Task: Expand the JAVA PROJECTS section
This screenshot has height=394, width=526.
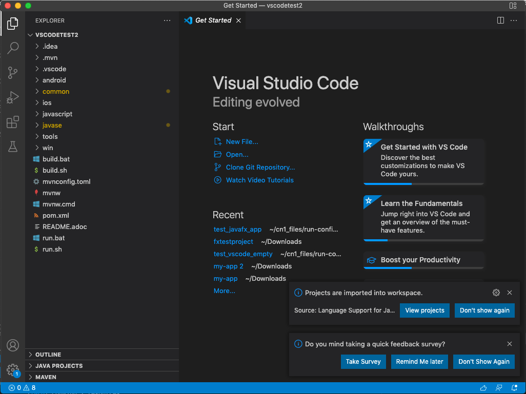Action: coord(58,366)
